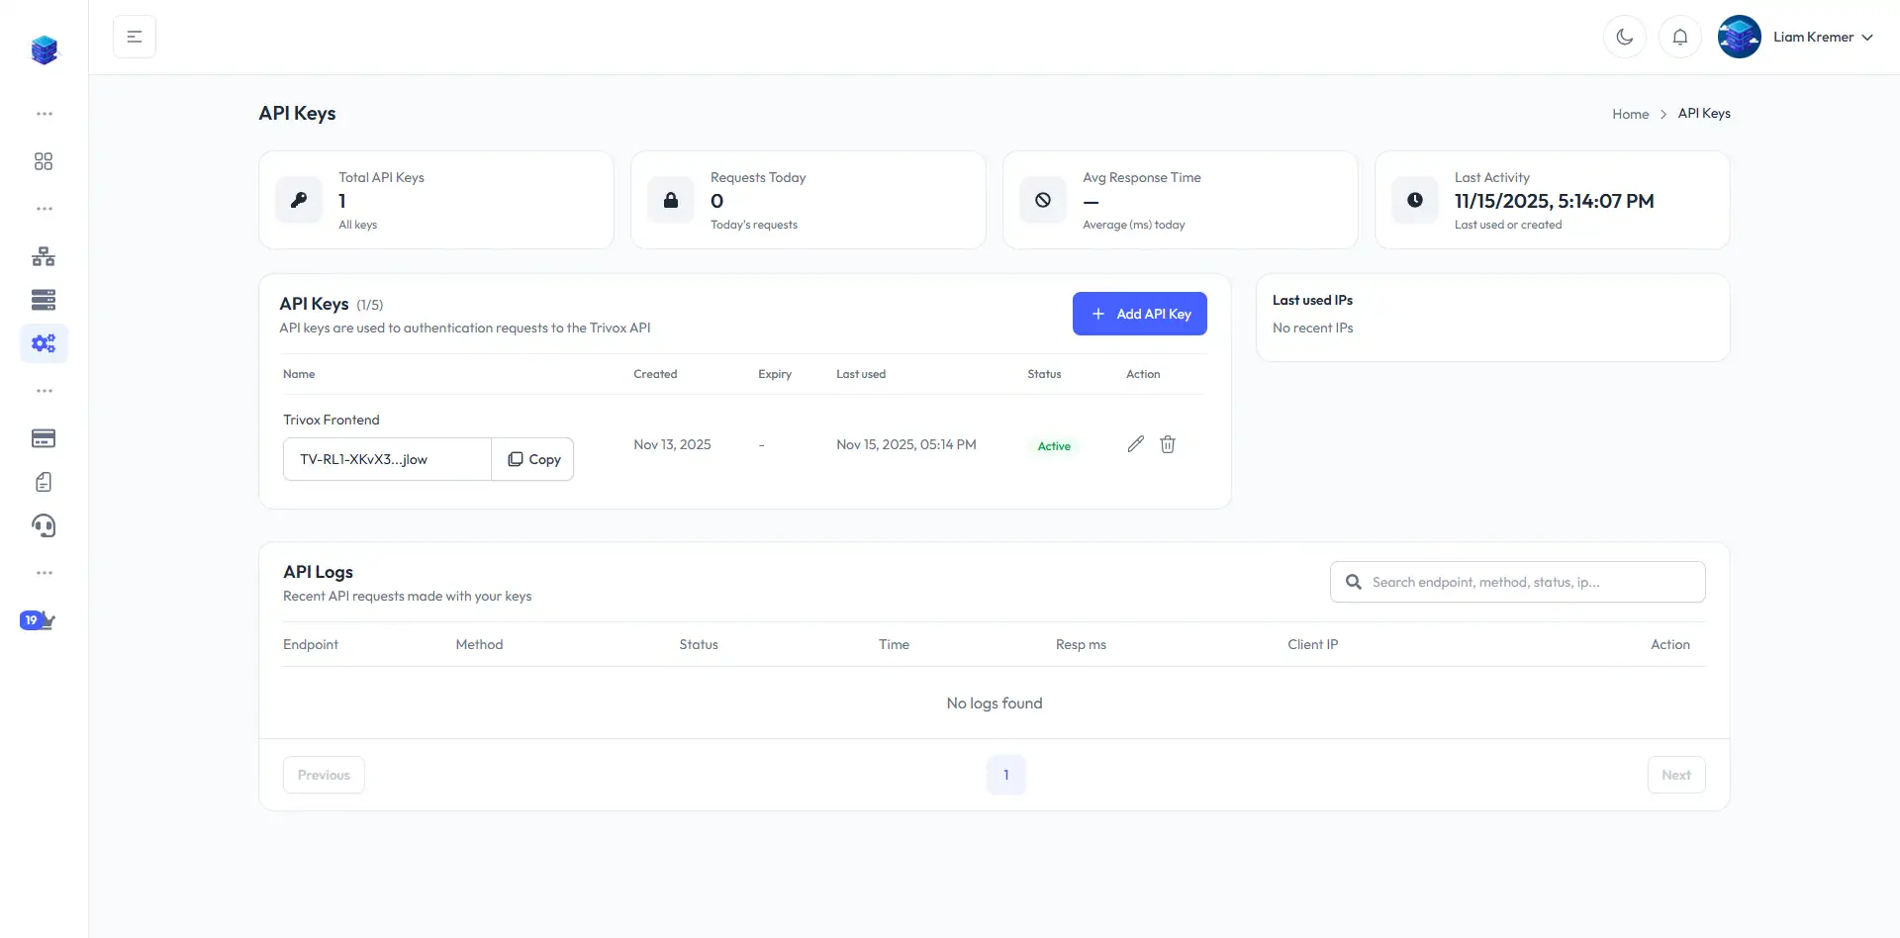
Task: Expand the ellipsis menu above the billing icon
Action: [x=44, y=390]
